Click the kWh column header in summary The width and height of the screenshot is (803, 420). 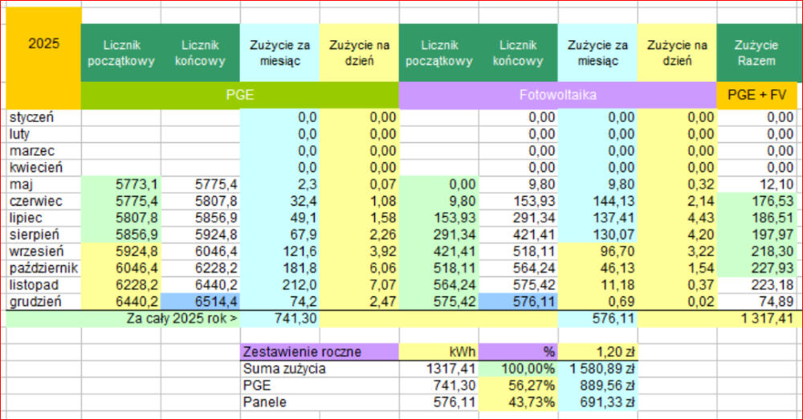pyautogui.click(x=438, y=352)
